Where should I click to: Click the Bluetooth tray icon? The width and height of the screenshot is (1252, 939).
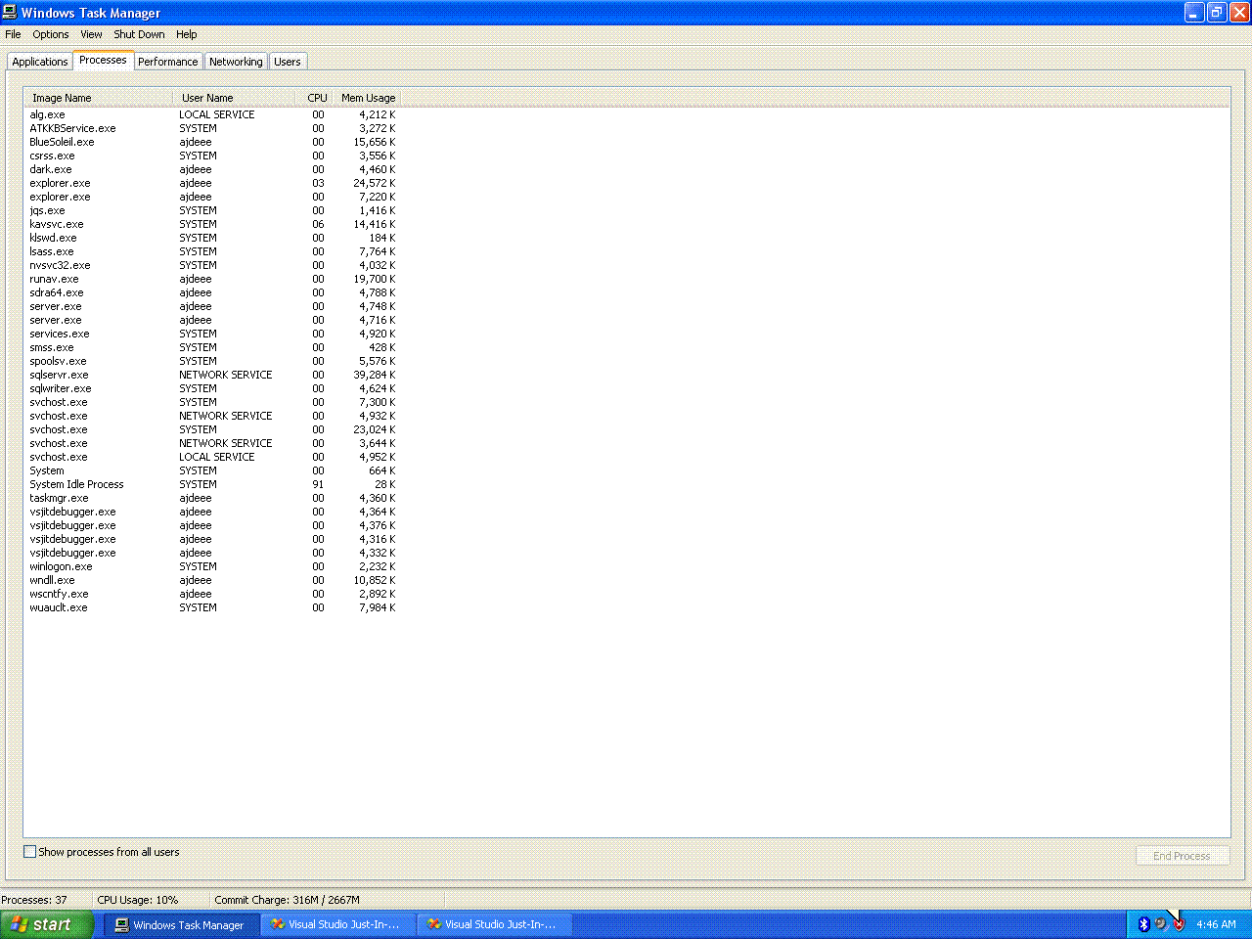1143,924
